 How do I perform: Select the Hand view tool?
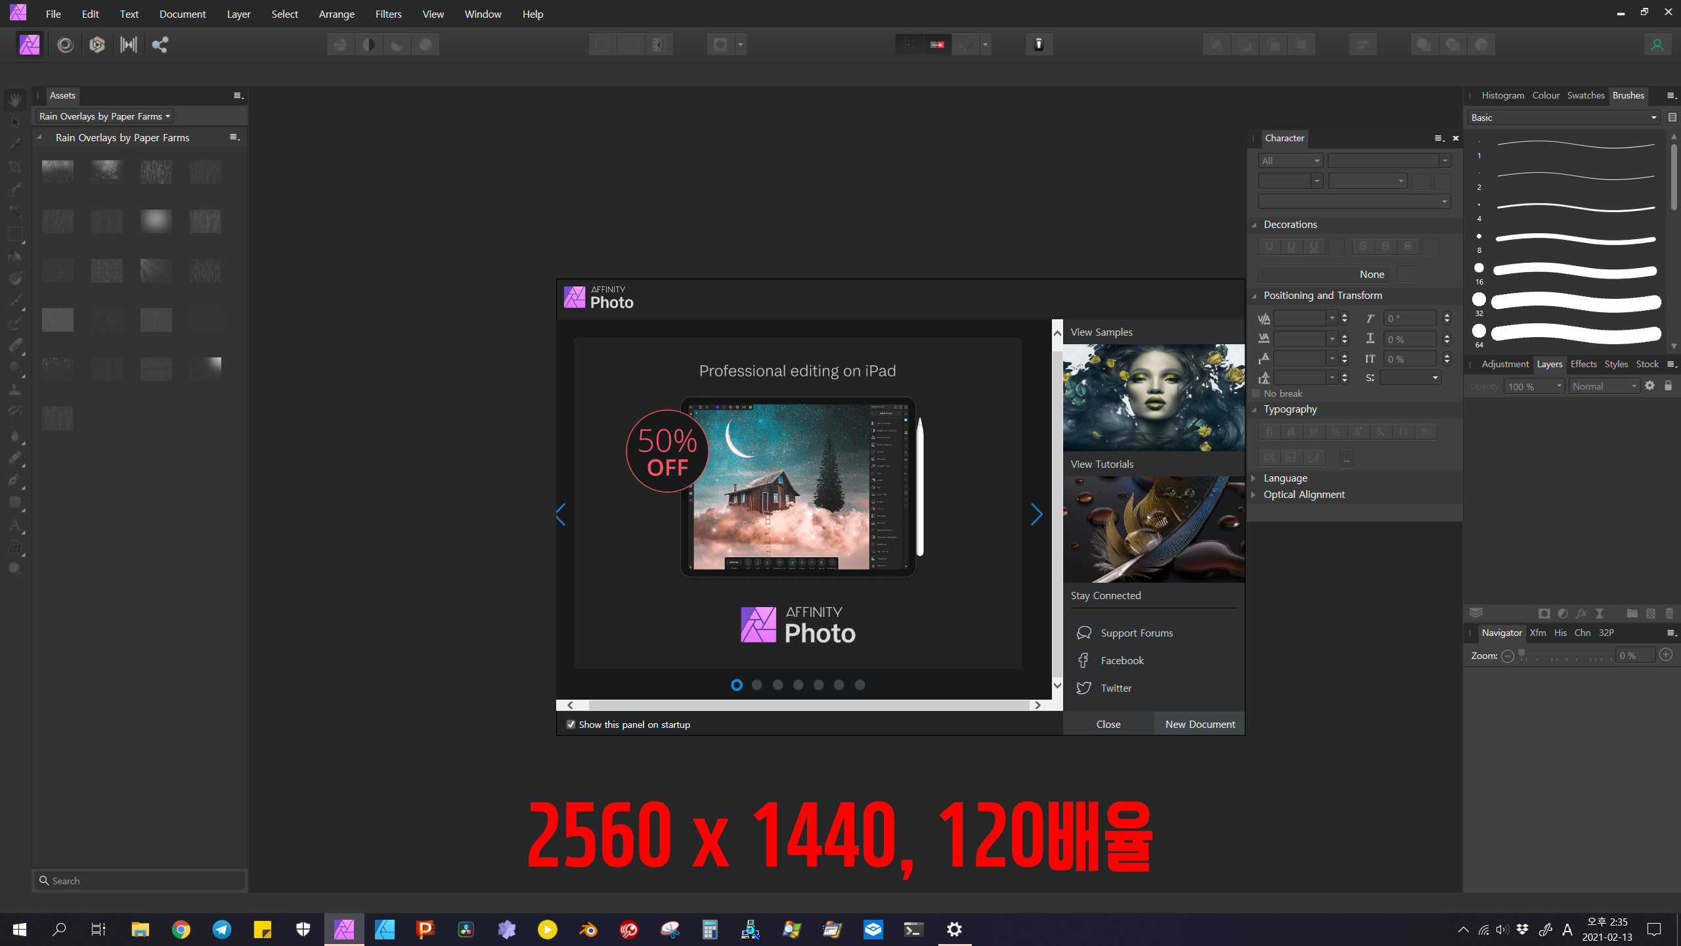coord(15,100)
